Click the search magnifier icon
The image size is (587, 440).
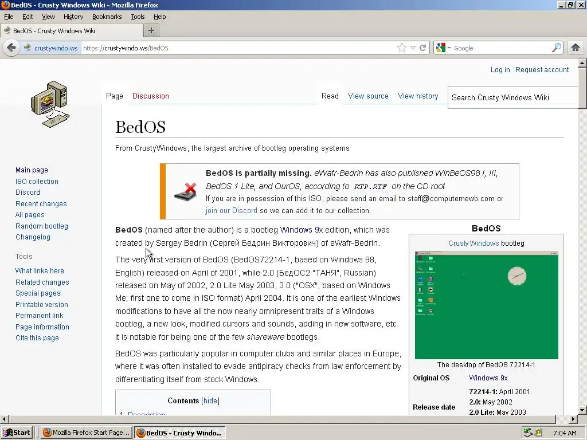(x=556, y=48)
